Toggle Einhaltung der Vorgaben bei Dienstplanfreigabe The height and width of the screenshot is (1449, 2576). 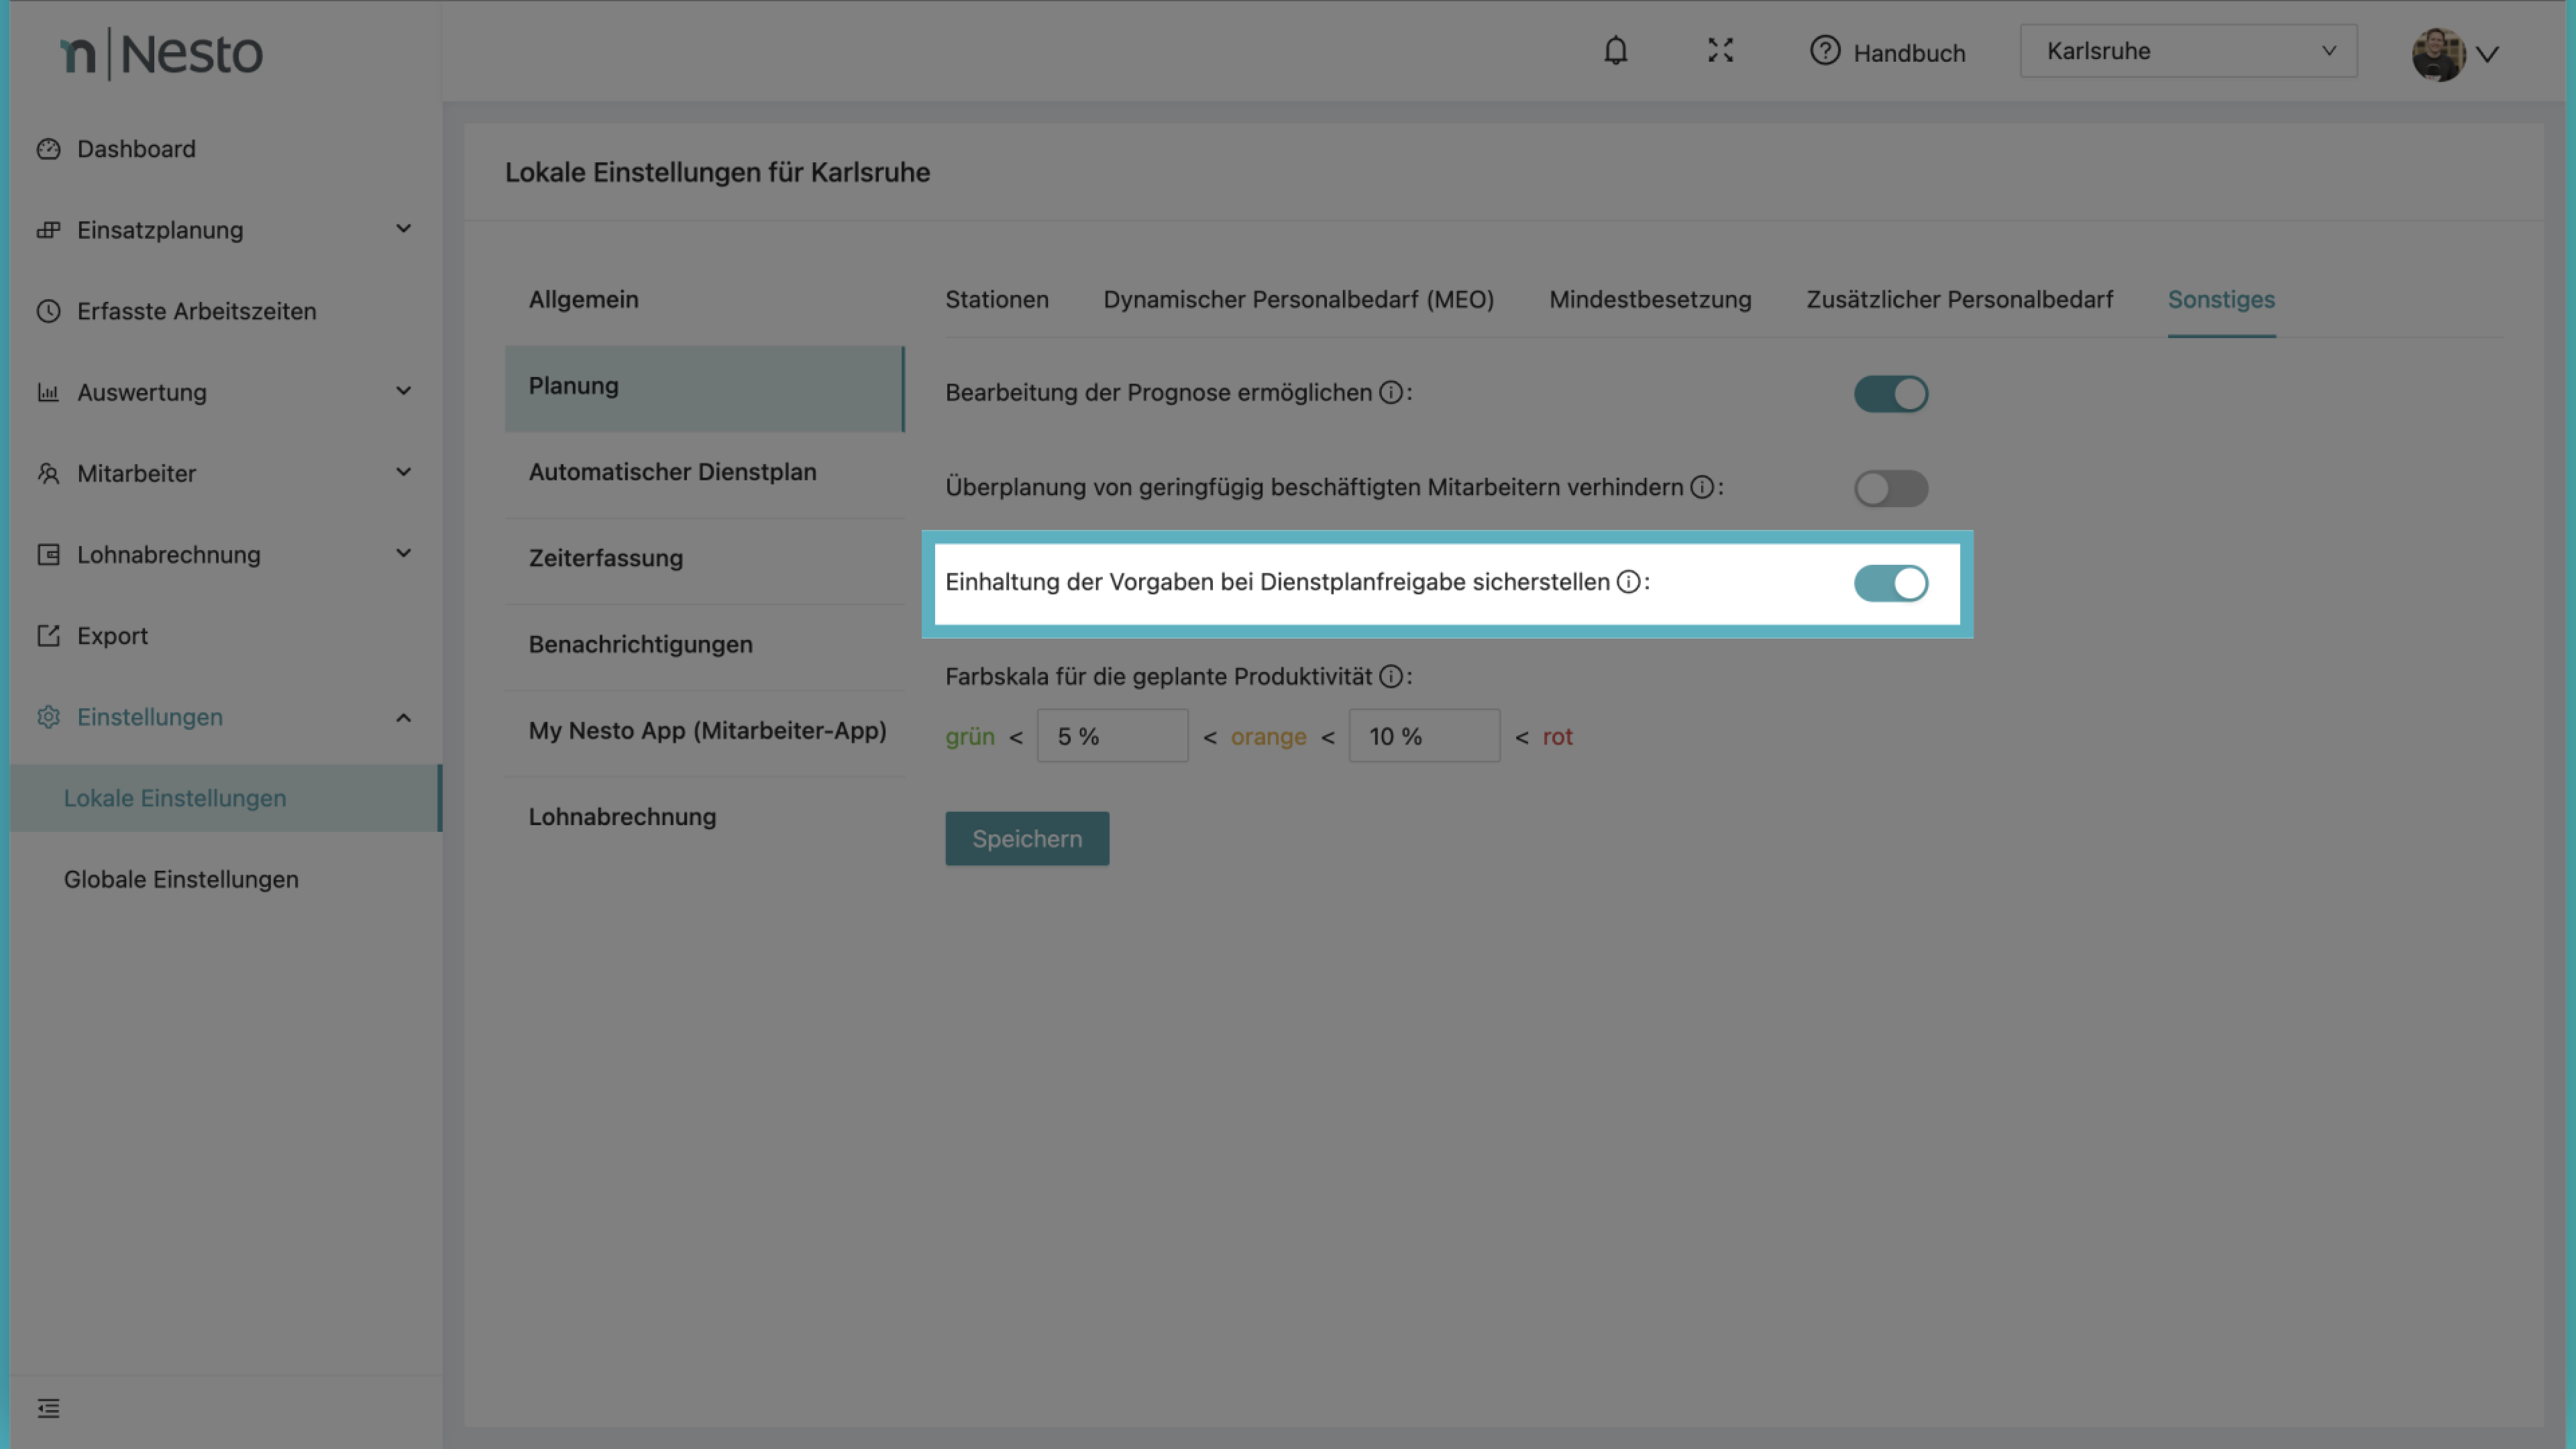click(x=1890, y=583)
